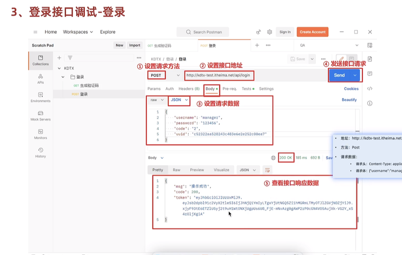
Task: Open the Cookies link
Action: pyautogui.click(x=351, y=89)
